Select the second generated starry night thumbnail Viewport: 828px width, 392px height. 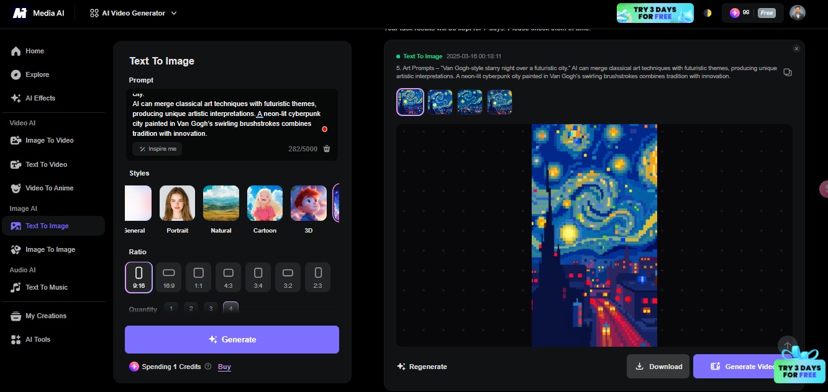pos(440,102)
